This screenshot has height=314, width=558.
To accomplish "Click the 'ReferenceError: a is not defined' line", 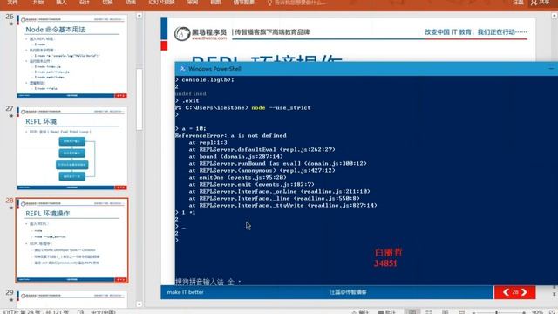I will [230, 136].
